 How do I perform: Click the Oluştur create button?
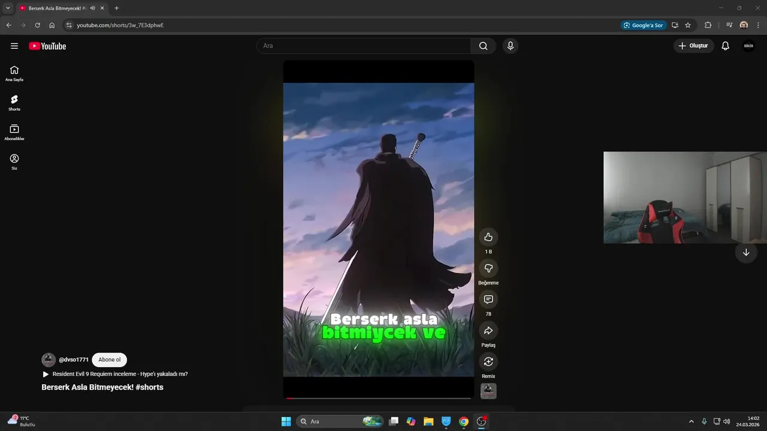click(x=693, y=46)
